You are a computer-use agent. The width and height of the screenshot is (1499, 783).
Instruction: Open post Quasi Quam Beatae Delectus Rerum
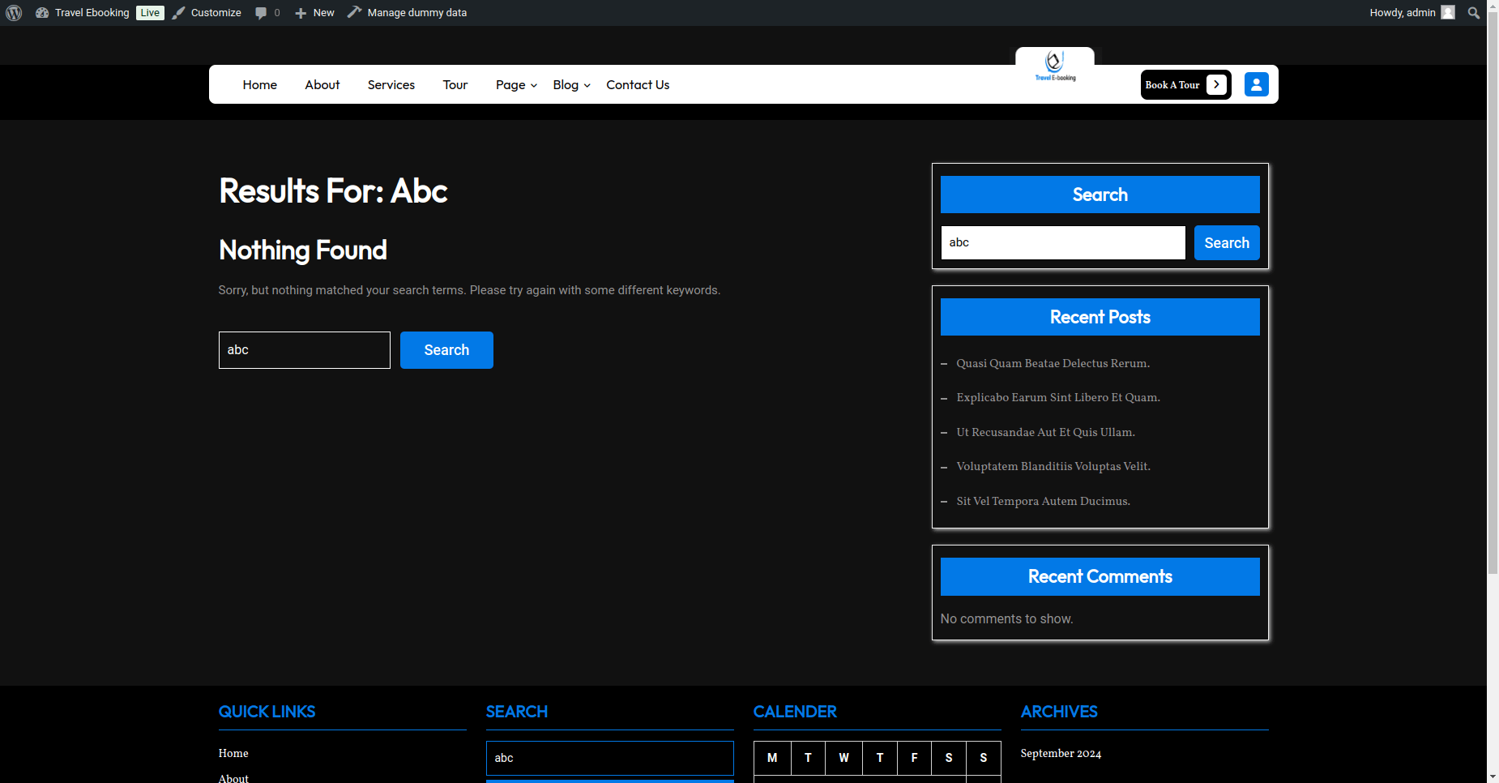click(x=1053, y=364)
